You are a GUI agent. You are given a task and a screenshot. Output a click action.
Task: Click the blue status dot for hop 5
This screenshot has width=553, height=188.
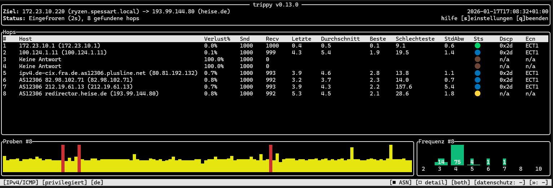point(478,73)
